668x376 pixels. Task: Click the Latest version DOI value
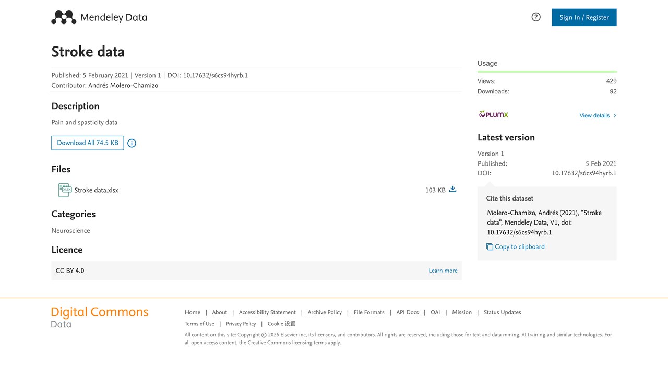click(x=584, y=173)
